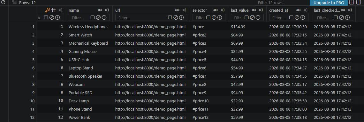364x122 pixels.
Task: Click the exclamation-circle icon in url filter
Action: tap(181, 17)
